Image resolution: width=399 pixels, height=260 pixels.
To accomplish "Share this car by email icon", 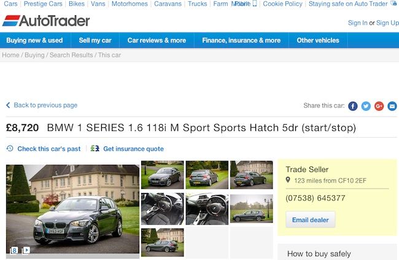I will click(x=392, y=106).
